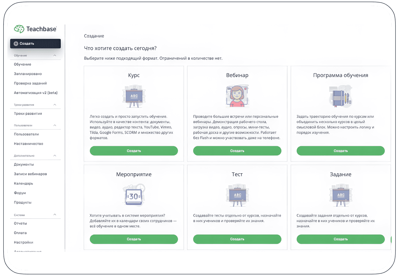Collapse the Треки развития section chevron
This screenshot has width=399, height=276.
pyautogui.click(x=55, y=105)
